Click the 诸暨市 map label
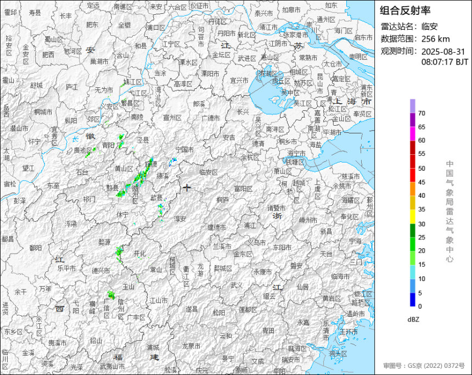The width and height of the screenshot is (472, 375). pyautogui.click(x=276, y=208)
